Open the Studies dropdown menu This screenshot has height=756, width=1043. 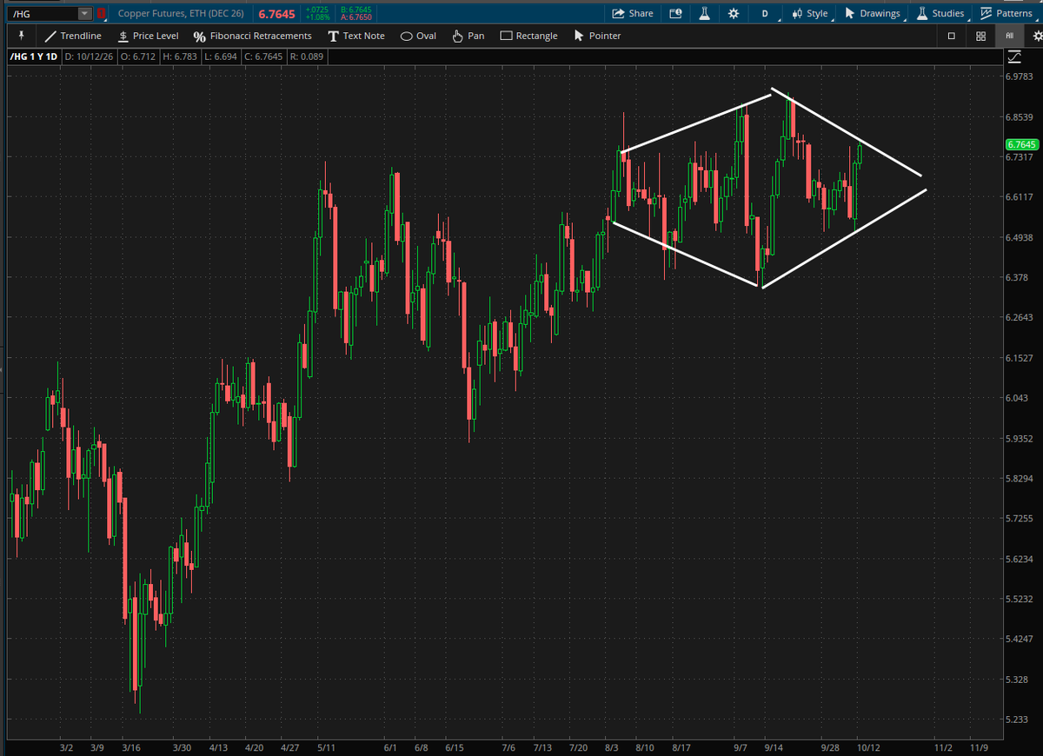940,13
